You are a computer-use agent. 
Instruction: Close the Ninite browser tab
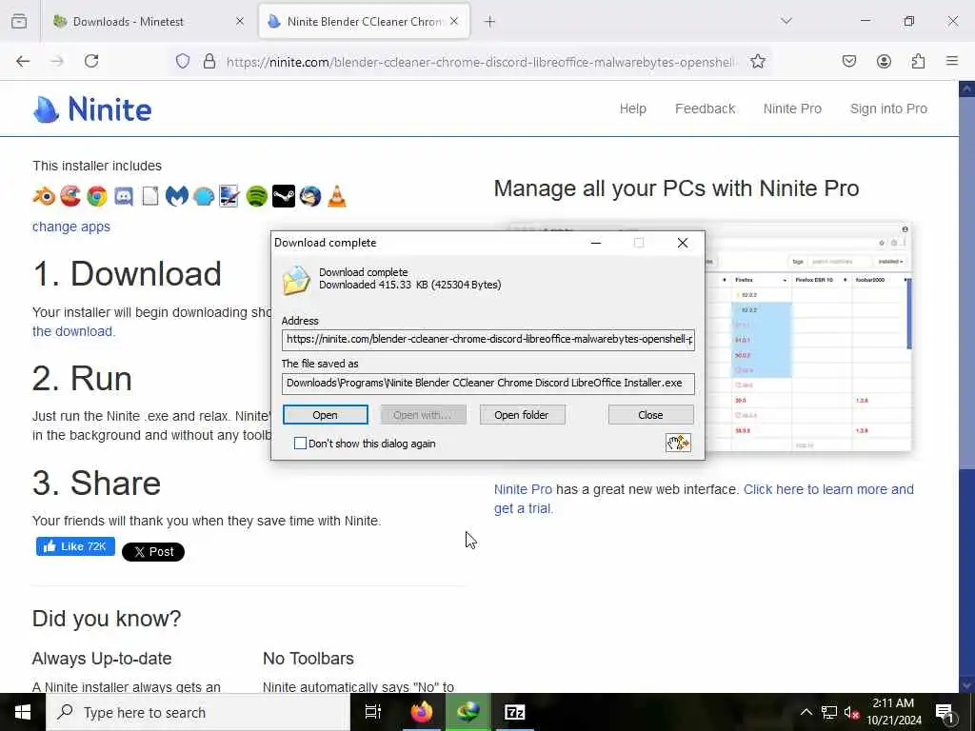click(x=454, y=21)
